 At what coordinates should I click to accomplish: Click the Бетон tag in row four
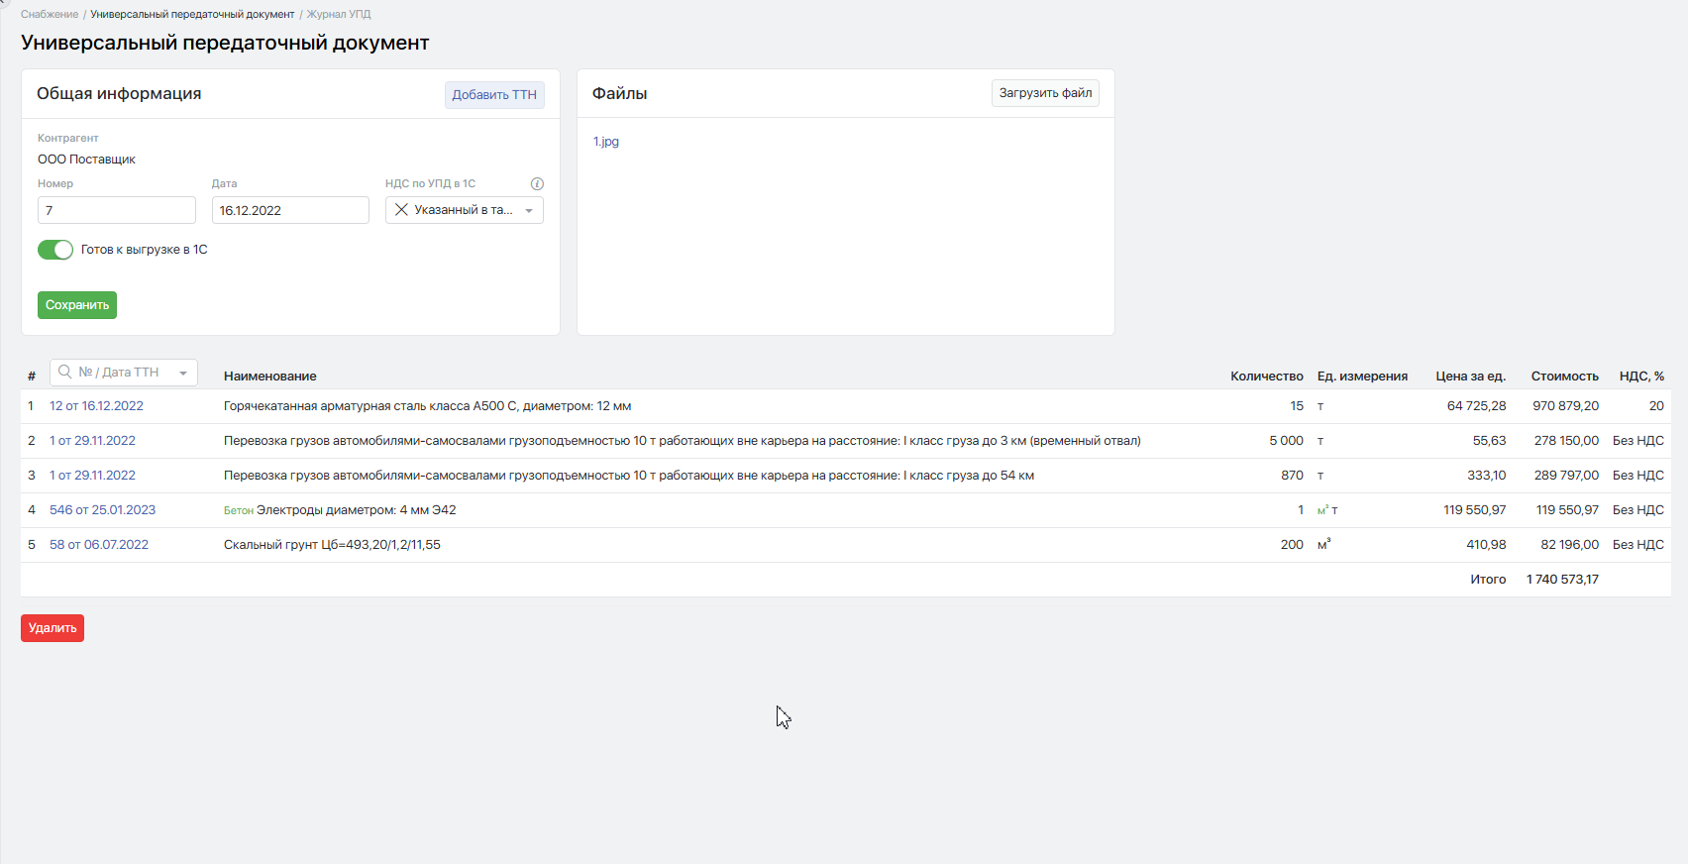pos(239,510)
